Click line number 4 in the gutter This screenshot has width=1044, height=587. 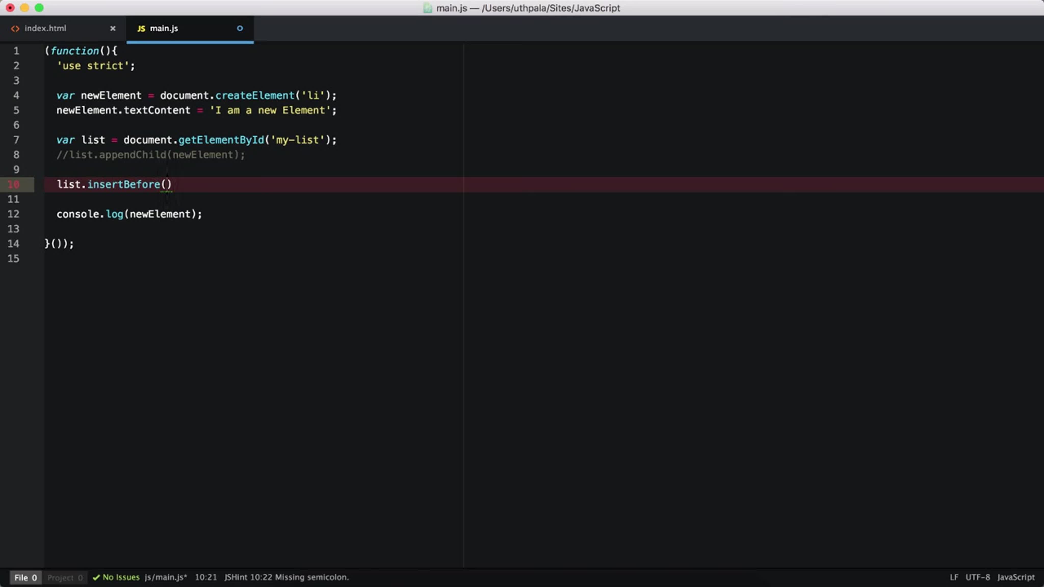click(x=16, y=95)
